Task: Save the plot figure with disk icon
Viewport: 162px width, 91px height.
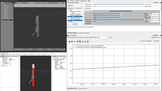Action: [88, 41]
